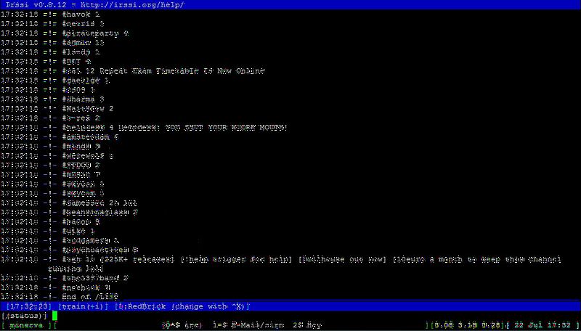
Task: Select the #havok channel entry
Action: pyautogui.click(x=81, y=15)
